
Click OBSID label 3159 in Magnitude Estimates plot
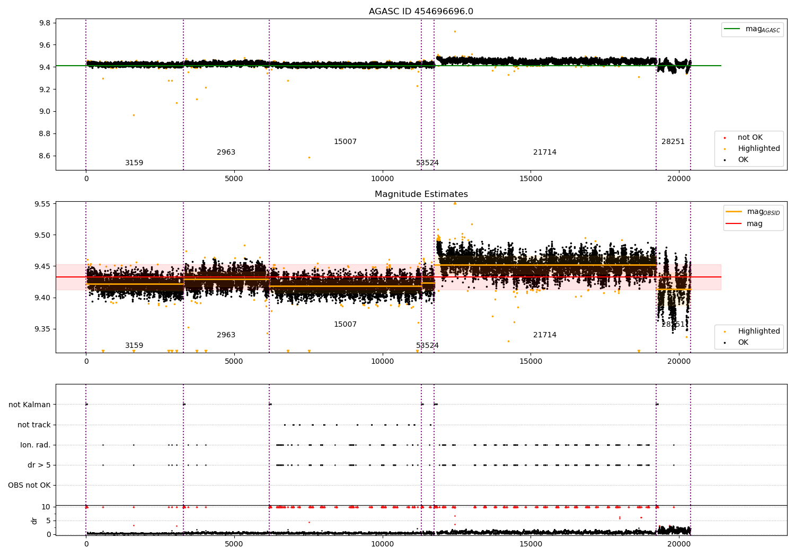tap(134, 346)
